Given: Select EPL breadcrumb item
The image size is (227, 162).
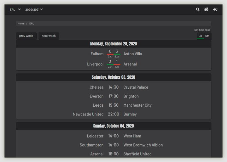Looking at the screenshot, I should click(32, 24).
